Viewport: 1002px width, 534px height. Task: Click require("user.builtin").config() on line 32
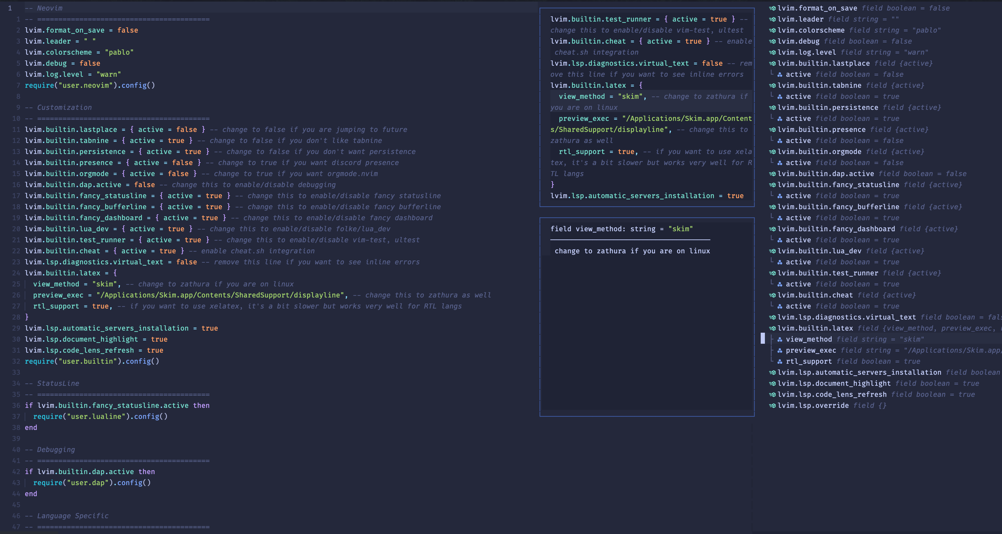click(x=92, y=361)
